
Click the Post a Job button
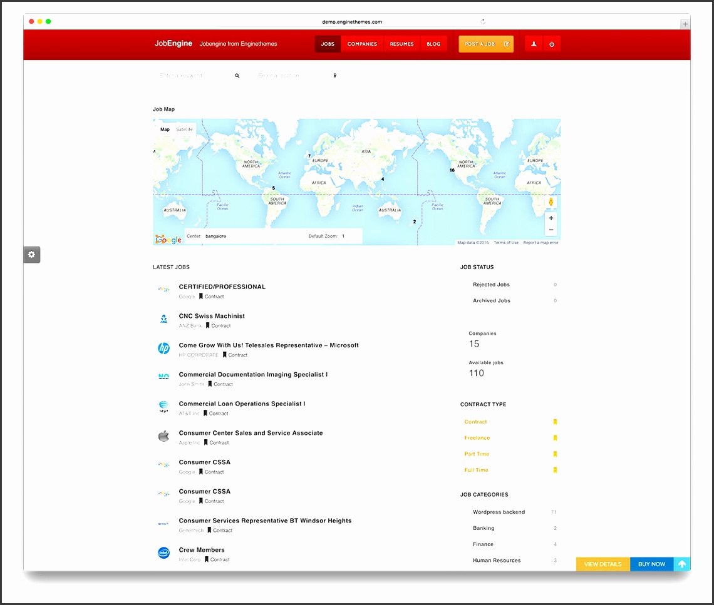tap(486, 44)
